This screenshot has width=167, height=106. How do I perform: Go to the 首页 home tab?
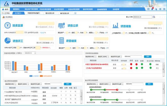[5, 9]
